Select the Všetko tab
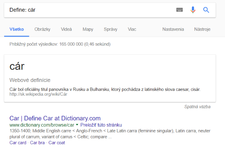 pyautogui.click(x=17, y=29)
